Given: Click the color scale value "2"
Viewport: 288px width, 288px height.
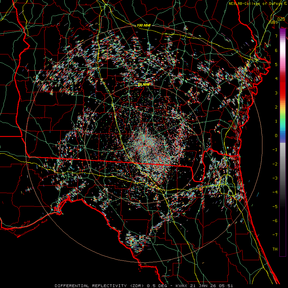Looking at the screenshot, I should click(276, 107).
